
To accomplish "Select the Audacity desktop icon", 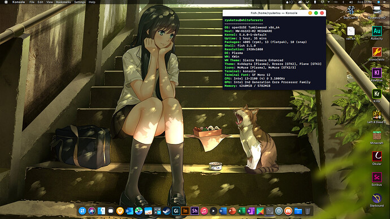I will 377,33.
